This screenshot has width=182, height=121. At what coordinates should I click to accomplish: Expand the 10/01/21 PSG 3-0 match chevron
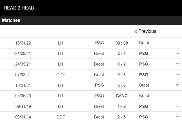(177, 85)
